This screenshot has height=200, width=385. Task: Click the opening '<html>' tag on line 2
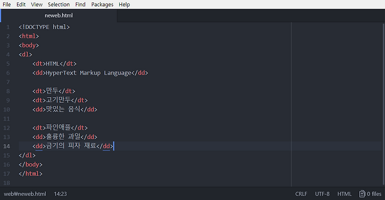(29, 36)
